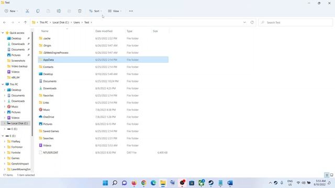Image resolution: width=335 pixels, height=188 pixels.
Task: Click the breadcrumb chevron after Test
Action: tap(92, 22)
